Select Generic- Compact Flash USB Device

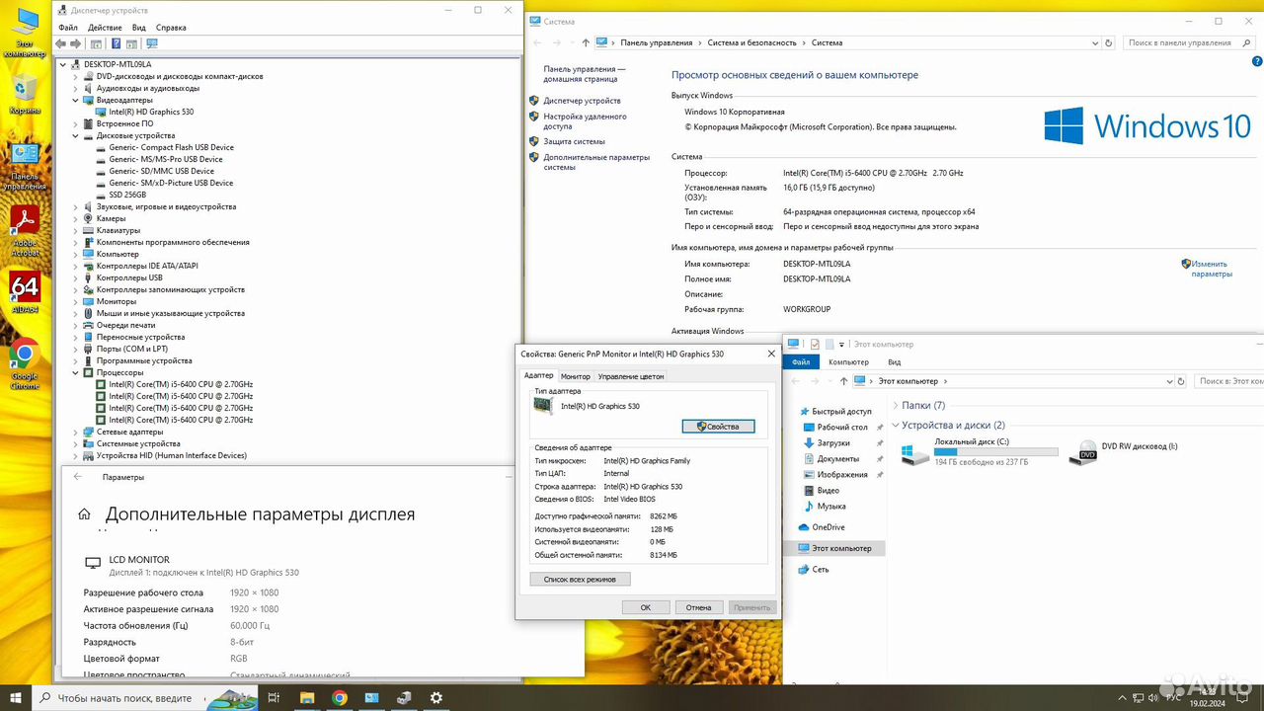[x=171, y=147]
